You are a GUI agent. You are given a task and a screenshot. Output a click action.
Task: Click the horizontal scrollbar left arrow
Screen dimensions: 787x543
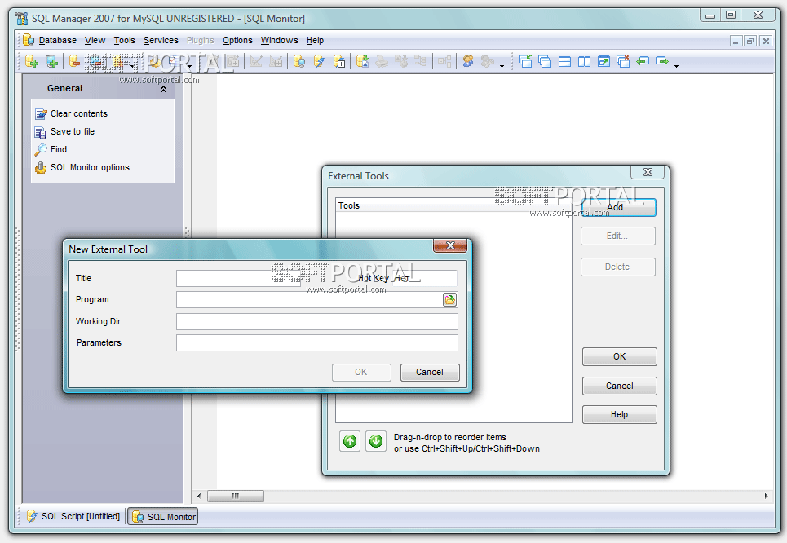tap(199, 497)
